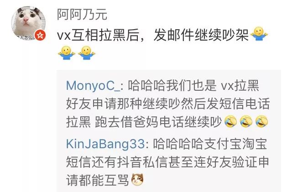
Task: Click the middle laughing-crying emoji
Action: (246, 121)
